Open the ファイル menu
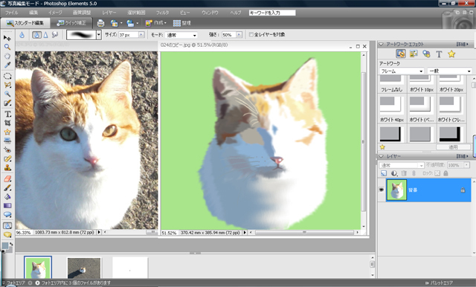The image size is (476, 287). point(11,13)
